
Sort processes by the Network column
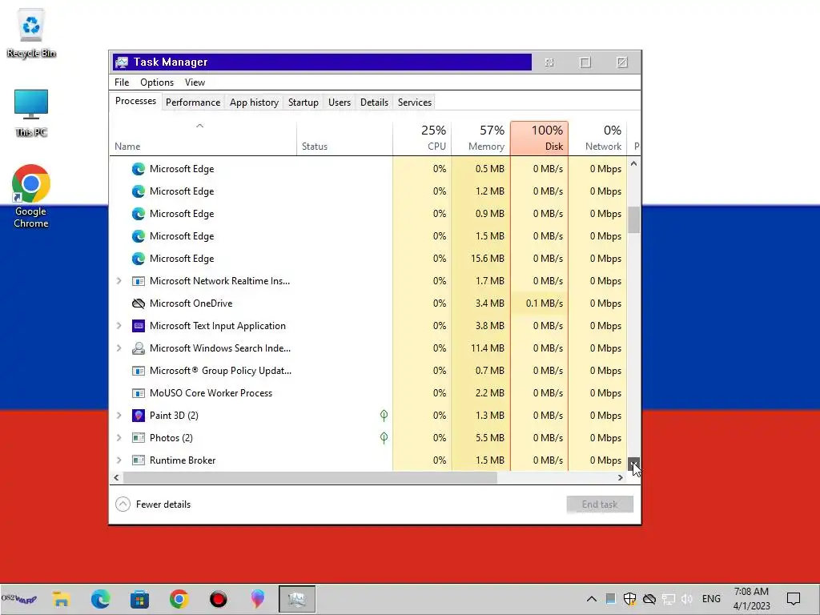pos(597,138)
